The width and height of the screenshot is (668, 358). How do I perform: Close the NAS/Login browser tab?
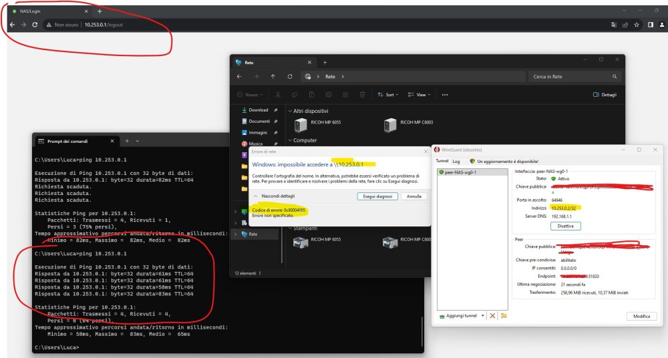(x=86, y=11)
